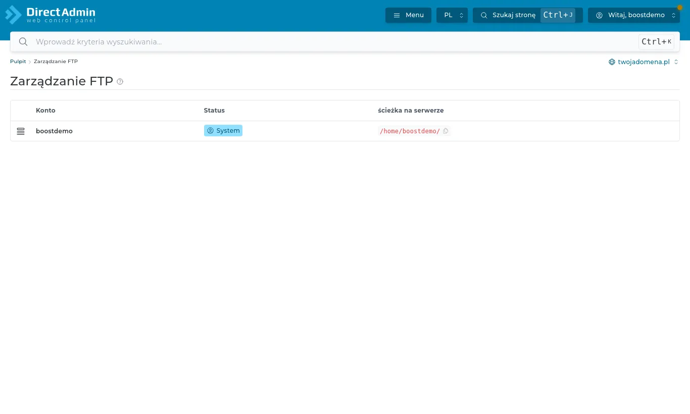Click the help icon next to Zarządzanie FTP
This screenshot has width=690, height=414.
pyautogui.click(x=120, y=81)
